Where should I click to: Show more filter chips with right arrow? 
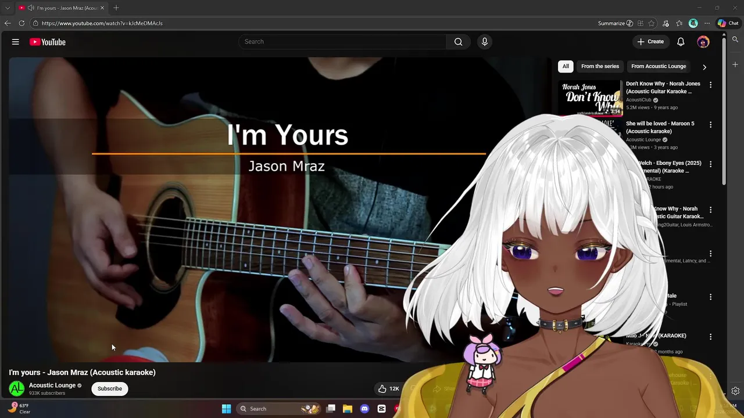[x=704, y=67]
